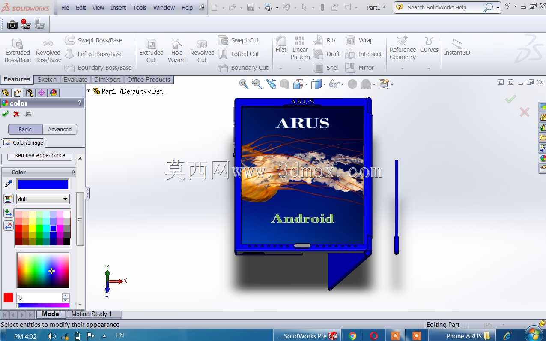The image size is (546, 341).
Task: Cancel color changes with red X
Action: click(x=16, y=114)
